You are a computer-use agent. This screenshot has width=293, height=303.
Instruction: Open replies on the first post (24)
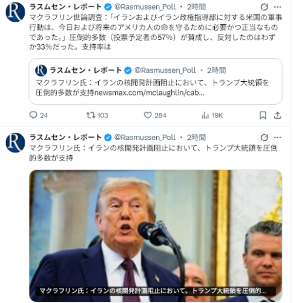click(x=39, y=115)
